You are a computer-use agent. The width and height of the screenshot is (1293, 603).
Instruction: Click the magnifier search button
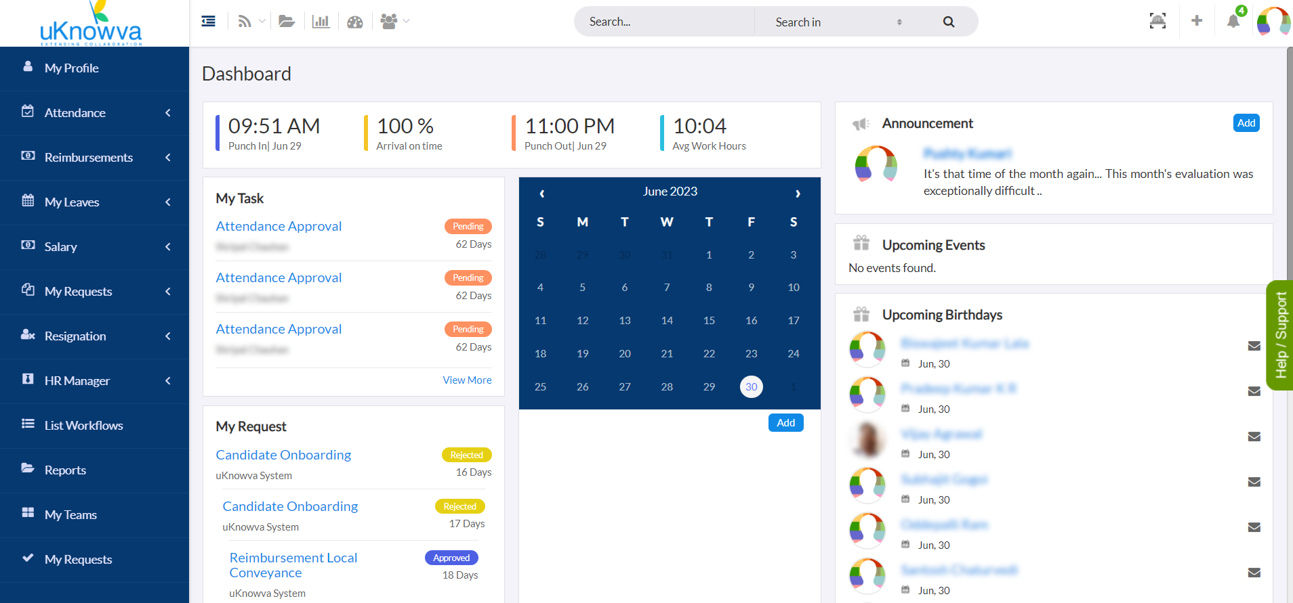[949, 22]
